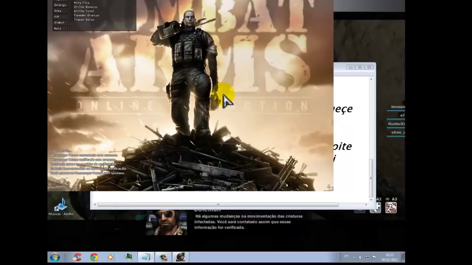Select the ESP tab in cheat menu
The image size is (472, 265).
point(60,17)
